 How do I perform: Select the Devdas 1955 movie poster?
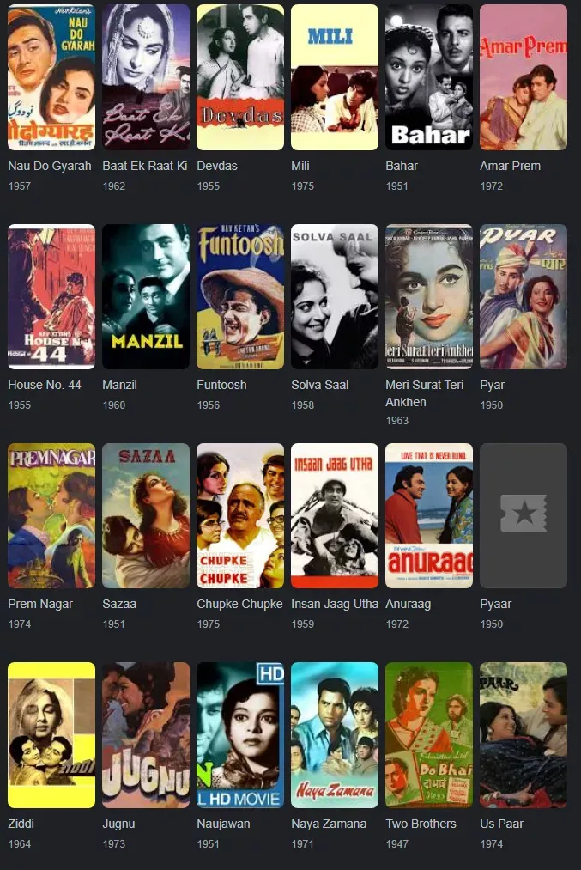(x=240, y=77)
